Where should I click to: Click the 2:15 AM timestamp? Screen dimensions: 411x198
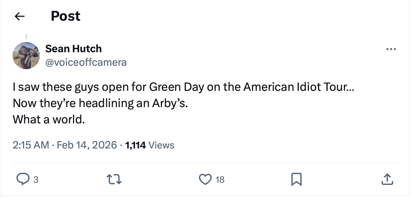(31, 145)
